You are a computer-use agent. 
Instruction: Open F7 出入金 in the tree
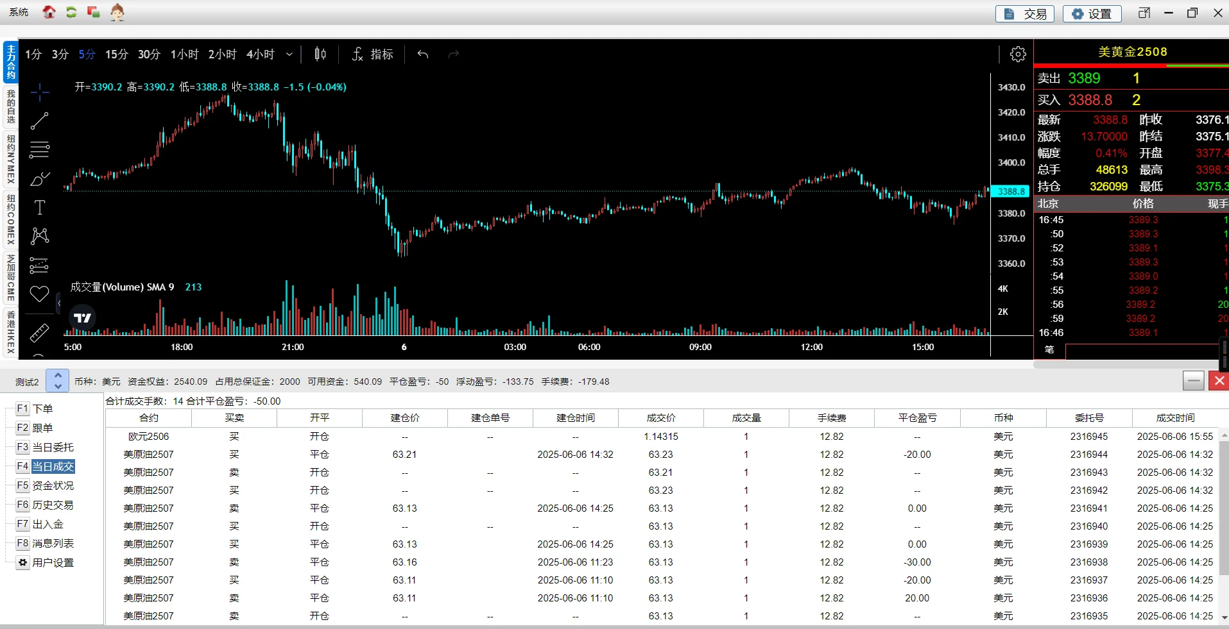40,524
